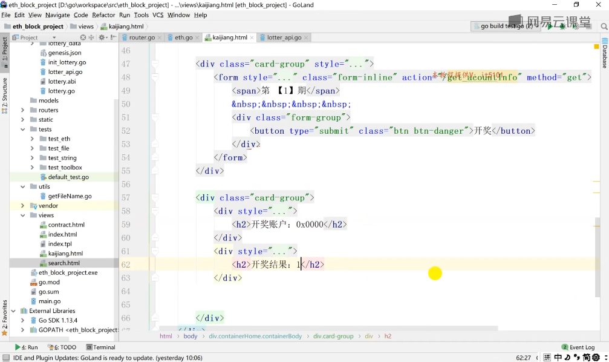Viewport: 609px width, 362px height.
Task: Click the IME settings gear in system tray
Action: tap(596, 357)
